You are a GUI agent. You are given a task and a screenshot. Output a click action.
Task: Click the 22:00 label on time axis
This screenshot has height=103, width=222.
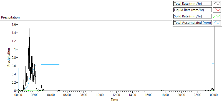pyautogui.click(x=198, y=95)
